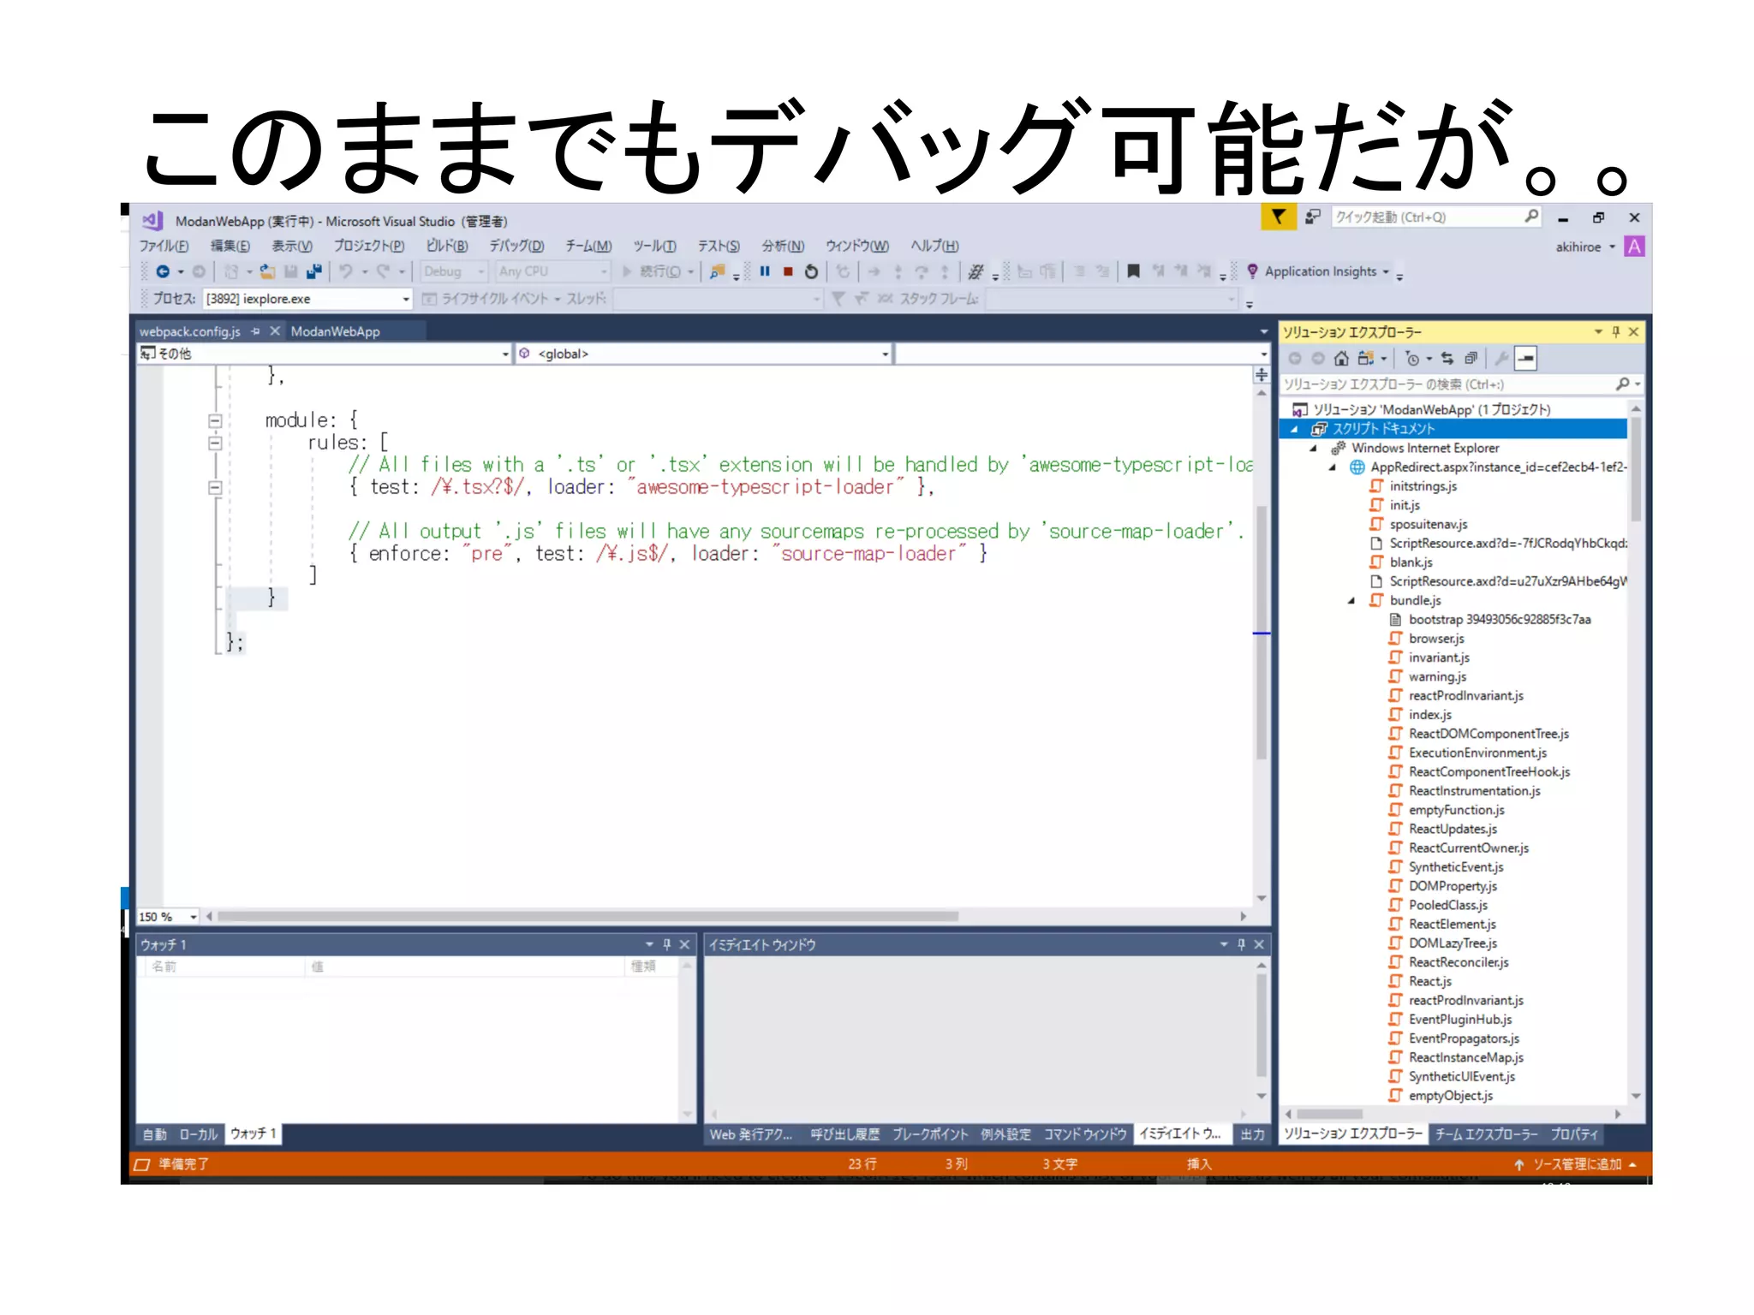Toggle the bookmark icon in toolbar
Image resolution: width=1754 pixels, height=1315 pixels.
tap(1133, 271)
